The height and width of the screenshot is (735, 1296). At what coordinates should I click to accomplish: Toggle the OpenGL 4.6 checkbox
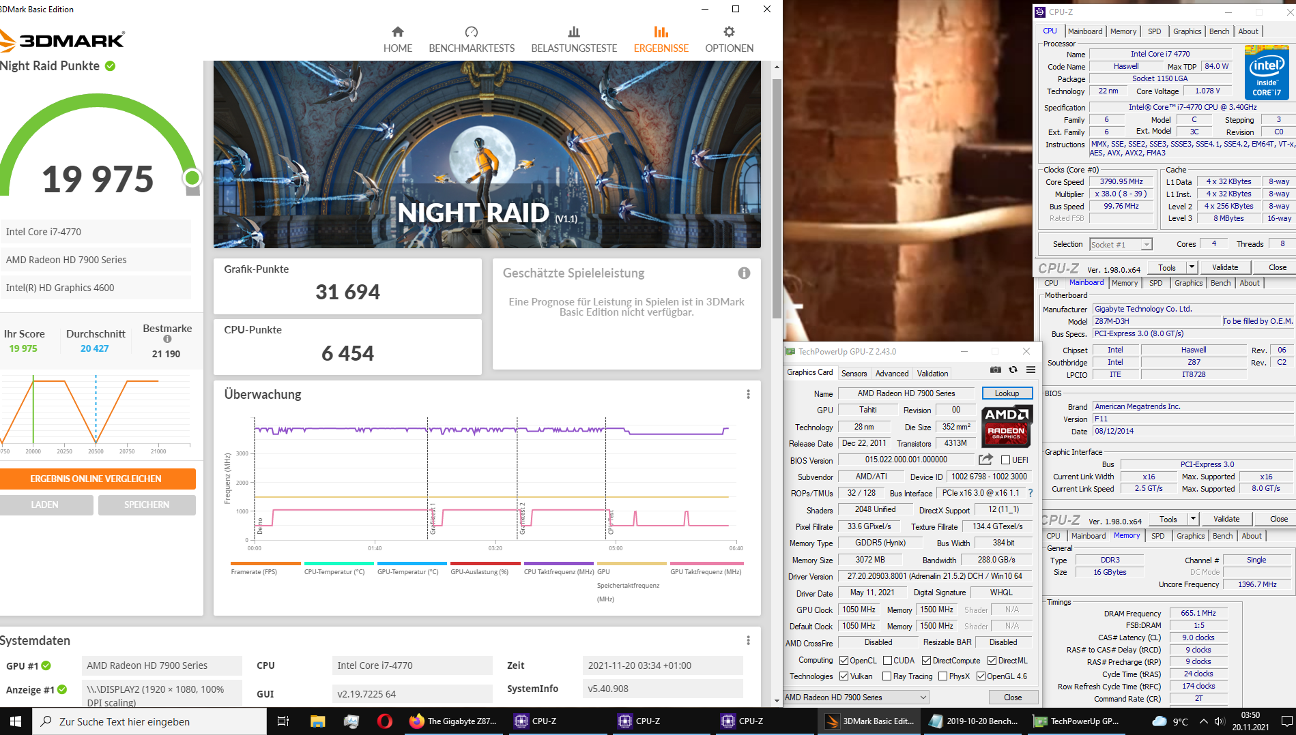point(981,676)
